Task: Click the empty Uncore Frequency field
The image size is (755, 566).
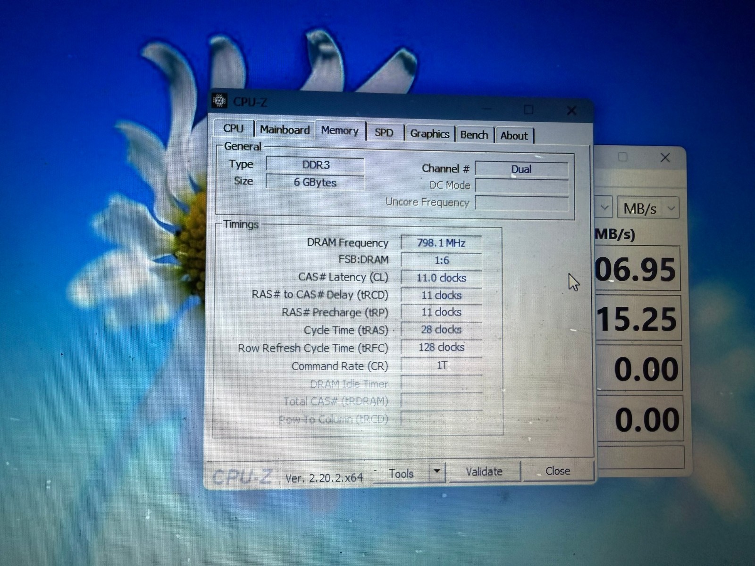Action: tap(521, 203)
